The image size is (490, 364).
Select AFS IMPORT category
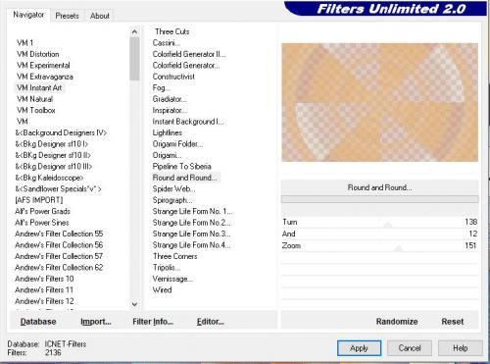point(39,200)
